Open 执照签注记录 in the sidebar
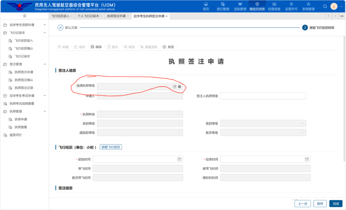Image resolution: width=346 pixels, height=210 pixels. (24, 88)
